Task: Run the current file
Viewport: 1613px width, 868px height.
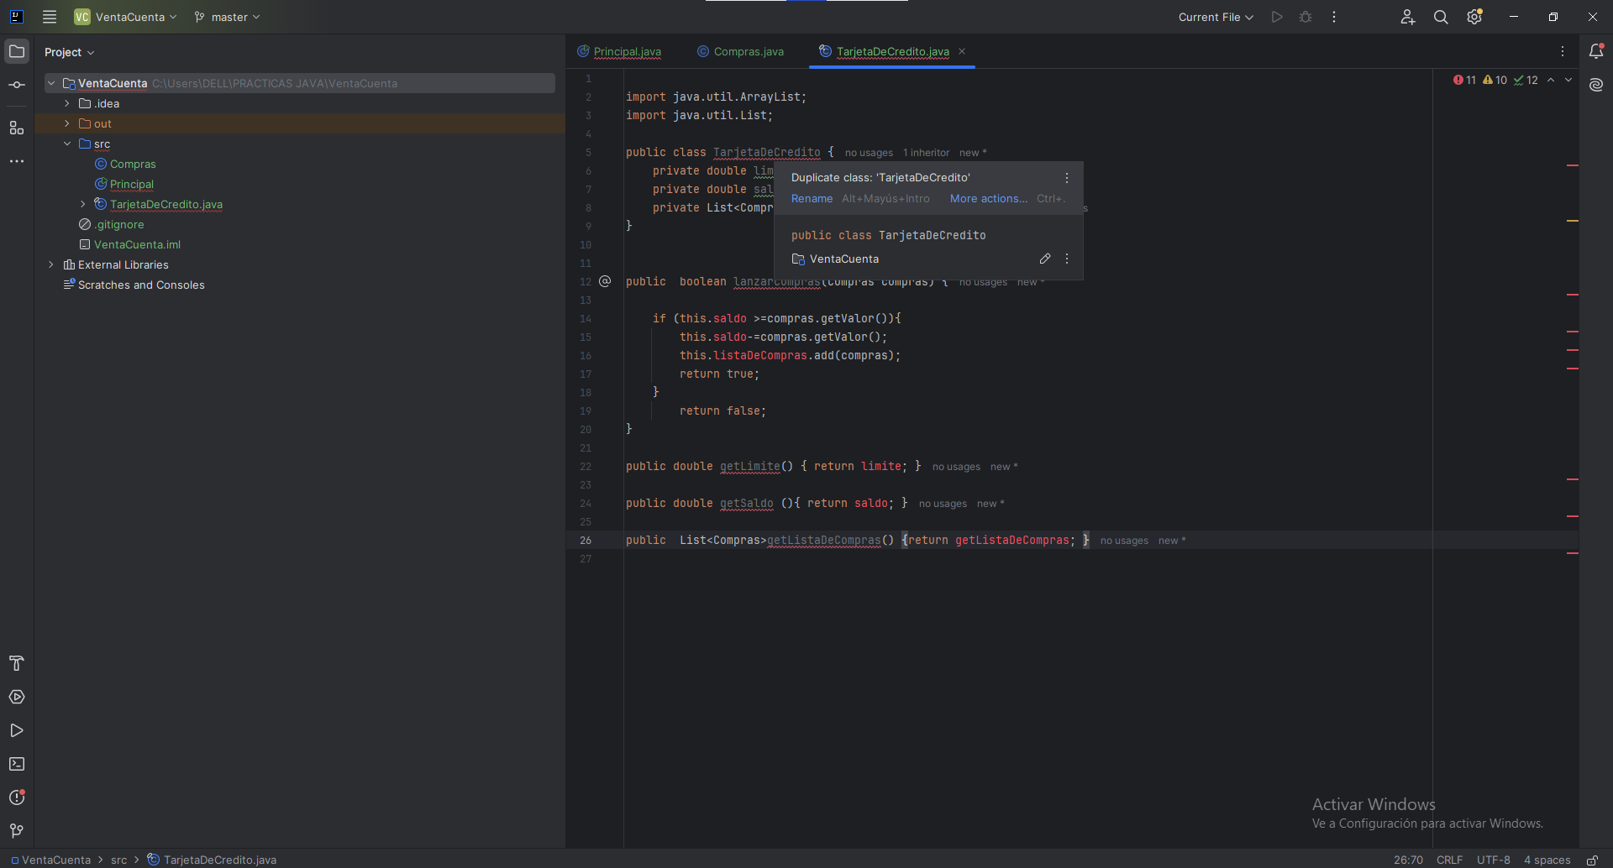Action: click(1277, 17)
